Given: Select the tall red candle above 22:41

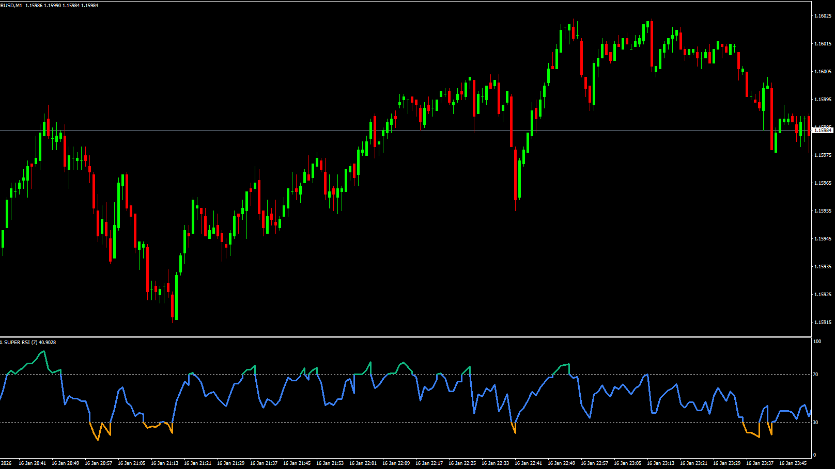Looking at the screenshot, I should [x=516, y=174].
